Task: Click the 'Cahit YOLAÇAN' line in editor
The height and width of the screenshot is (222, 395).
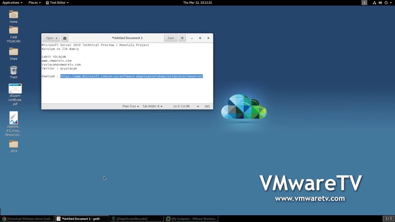Action: (54, 57)
